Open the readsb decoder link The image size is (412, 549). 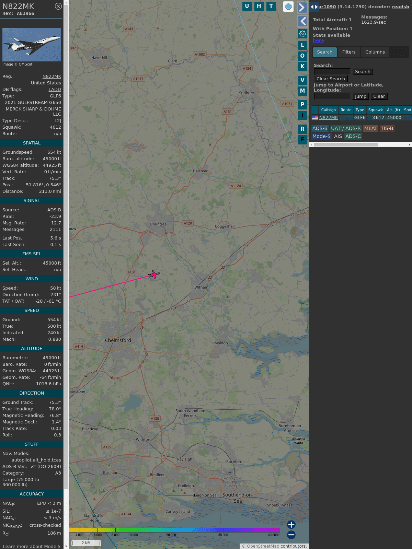point(400,7)
